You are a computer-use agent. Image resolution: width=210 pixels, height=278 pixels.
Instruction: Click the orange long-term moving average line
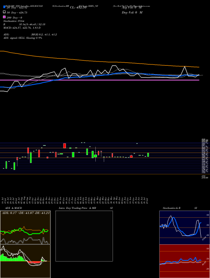[x=99, y=61]
